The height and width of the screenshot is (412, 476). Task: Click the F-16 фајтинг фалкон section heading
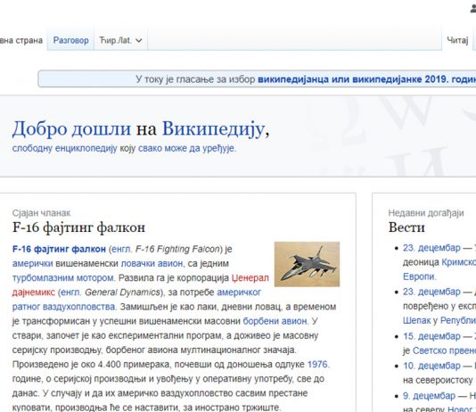[78, 227]
